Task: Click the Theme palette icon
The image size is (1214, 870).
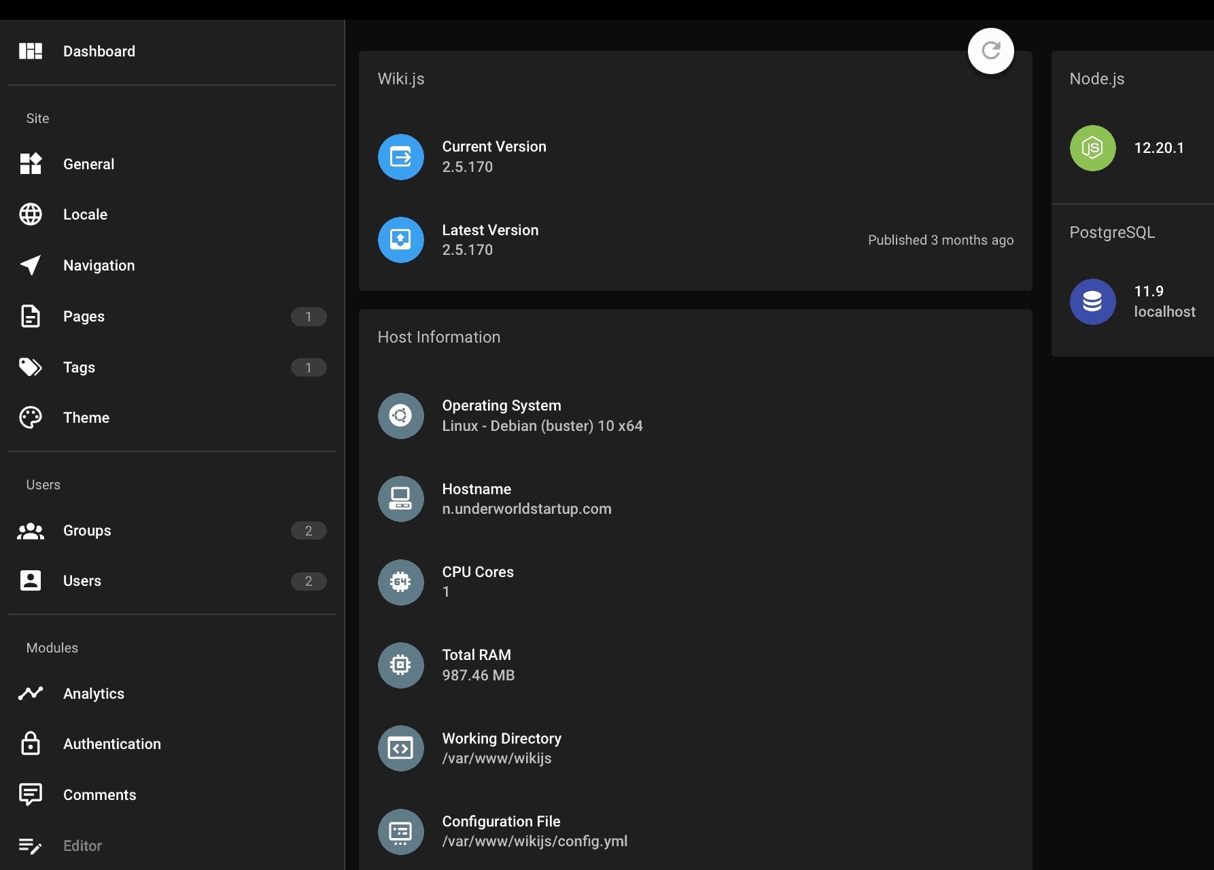Action: pos(31,417)
